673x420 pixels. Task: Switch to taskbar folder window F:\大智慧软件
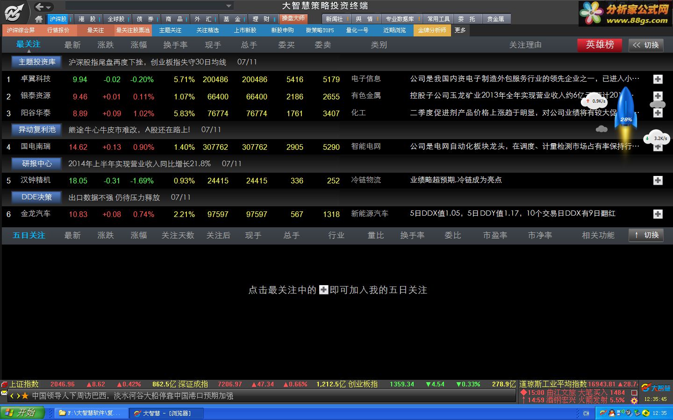click(91, 413)
